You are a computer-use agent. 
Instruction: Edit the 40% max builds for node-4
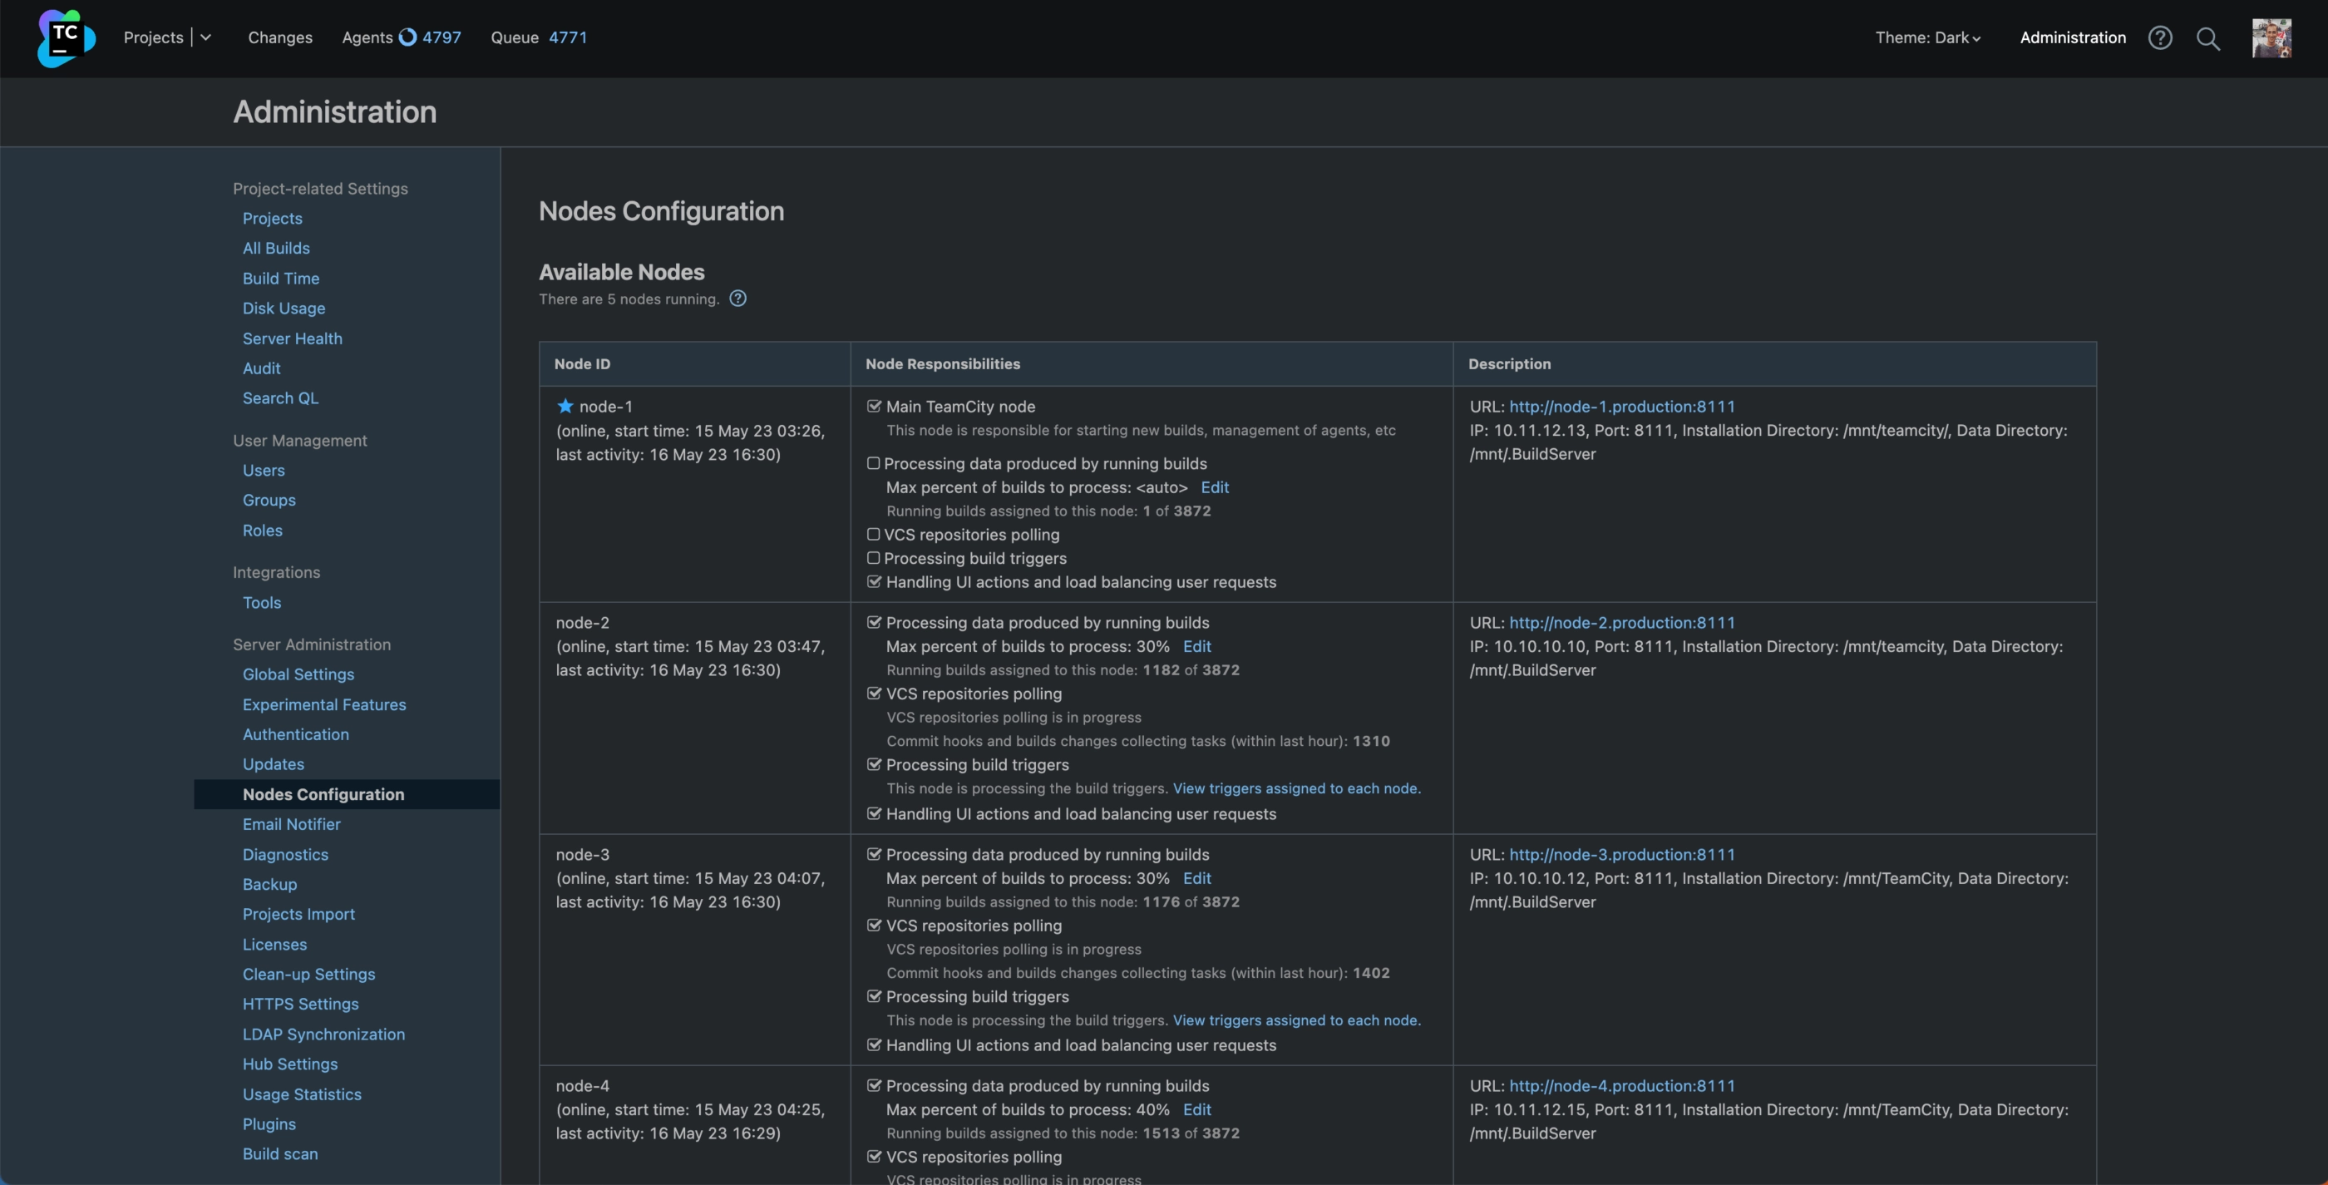tap(1196, 1109)
